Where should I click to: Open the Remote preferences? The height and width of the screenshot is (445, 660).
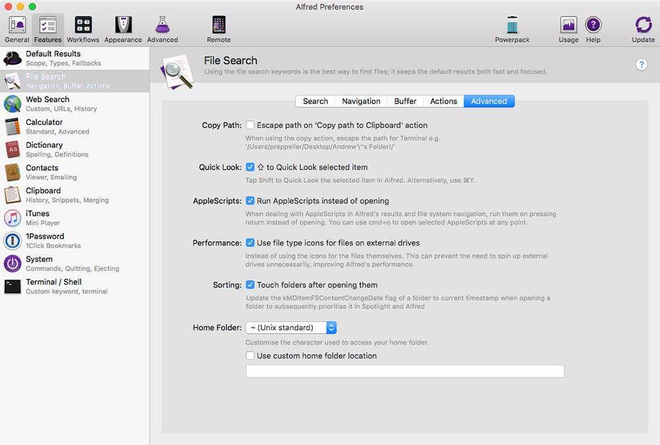pyautogui.click(x=218, y=26)
